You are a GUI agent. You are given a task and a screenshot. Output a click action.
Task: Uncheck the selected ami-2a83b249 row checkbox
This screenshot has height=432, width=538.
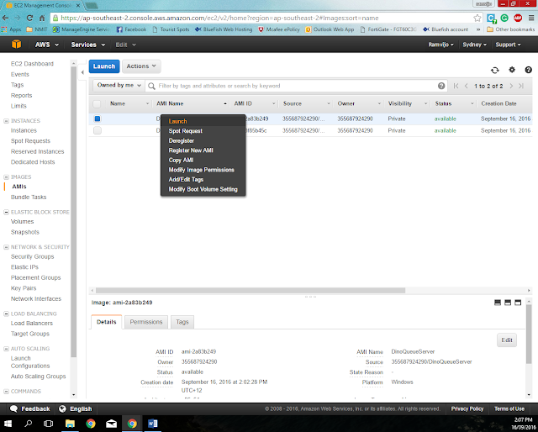[x=98, y=119]
